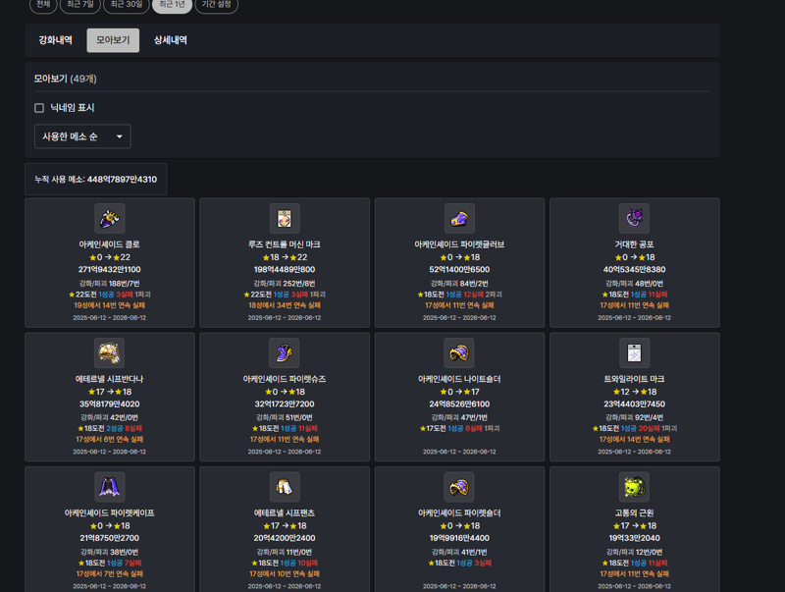Click the 19억33만2040 meso amount
Image resolution: width=785 pixels, height=592 pixels.
pyautogui.click(x=634, y=538)
